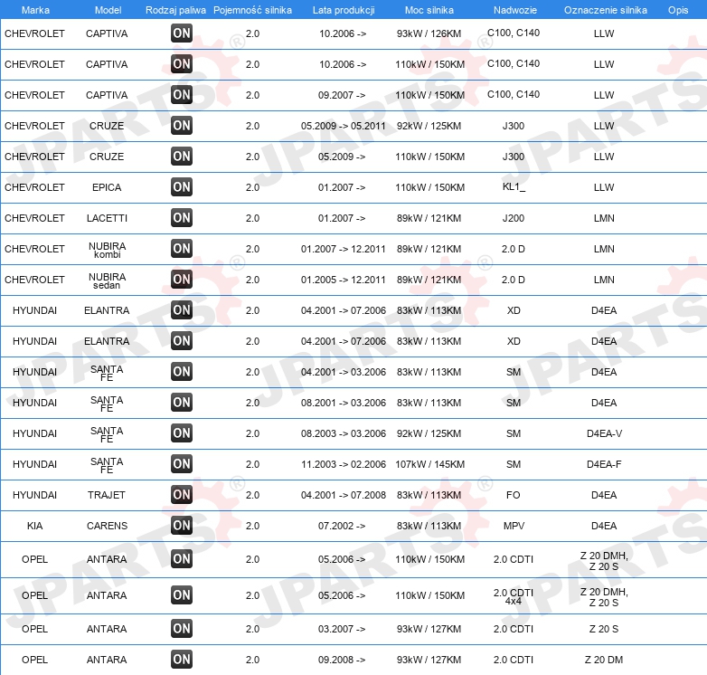Click ON icon for Antara 2.0 CDTI 4x4
Image resolution: width=707 pixels, height=675 pixels.
[x=182, y=594]
